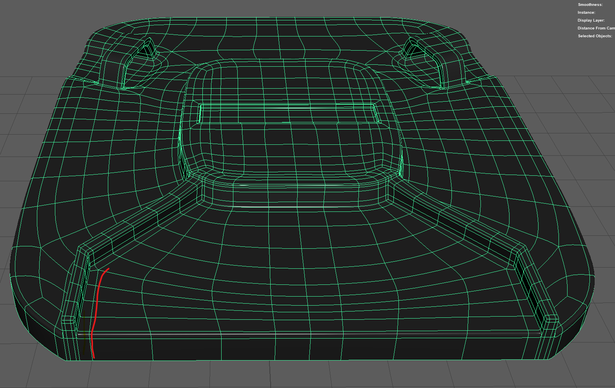Click the empty viewport grid below the mesh
This screenshot has width=615, height=388.
[306, 375]
